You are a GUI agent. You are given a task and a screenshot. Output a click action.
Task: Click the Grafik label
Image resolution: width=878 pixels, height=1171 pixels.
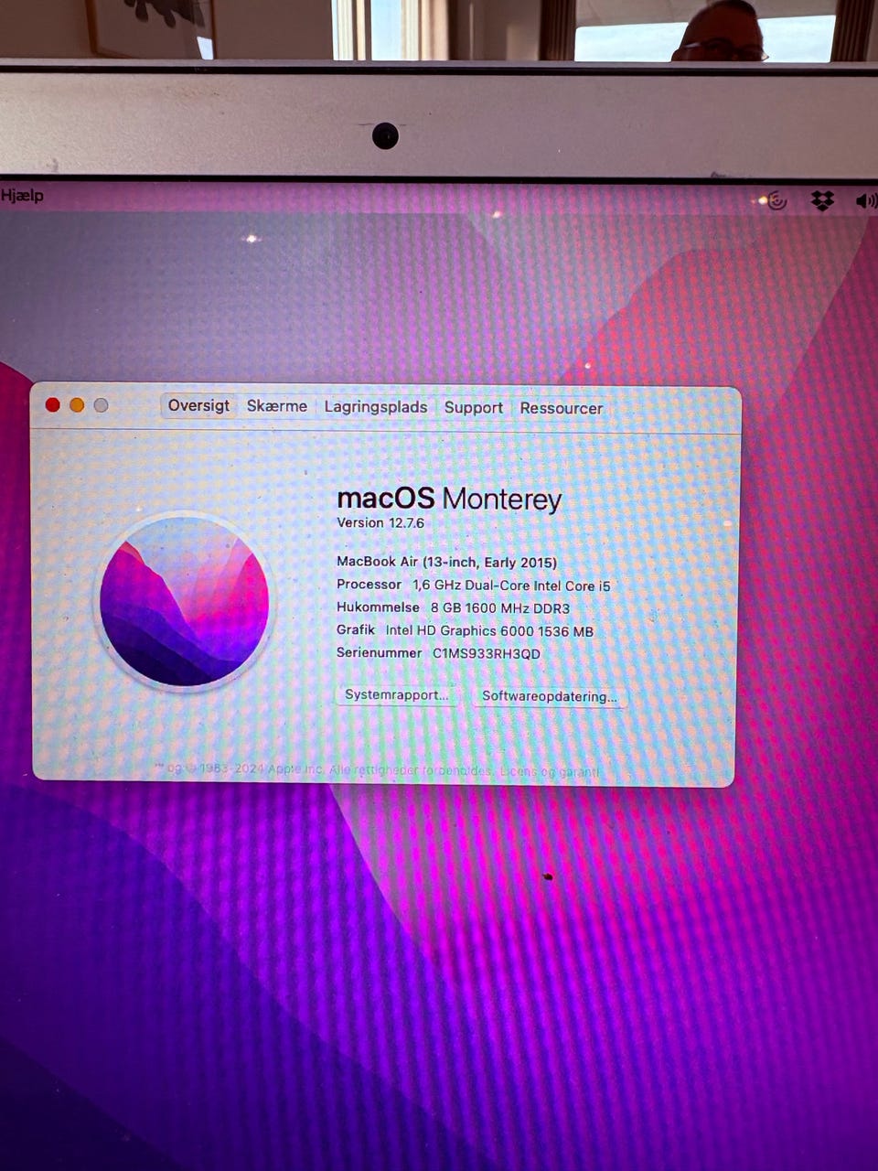click(x=356, y=630)
